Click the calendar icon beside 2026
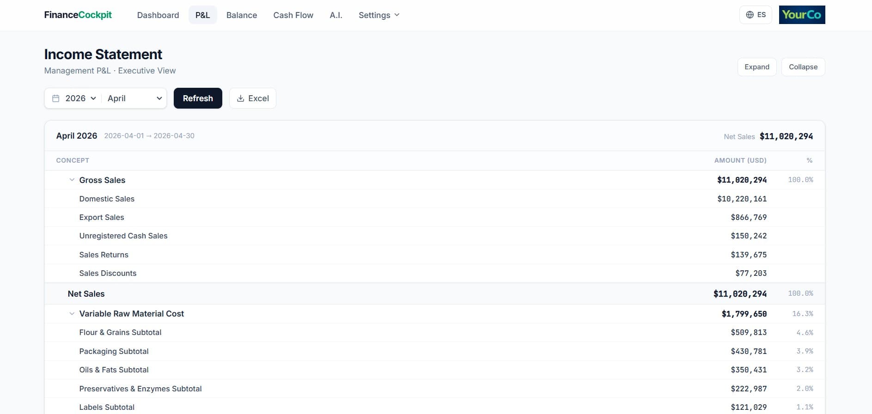Image resolution: width=872 pixels, height=414 pixels. point(56,98)
